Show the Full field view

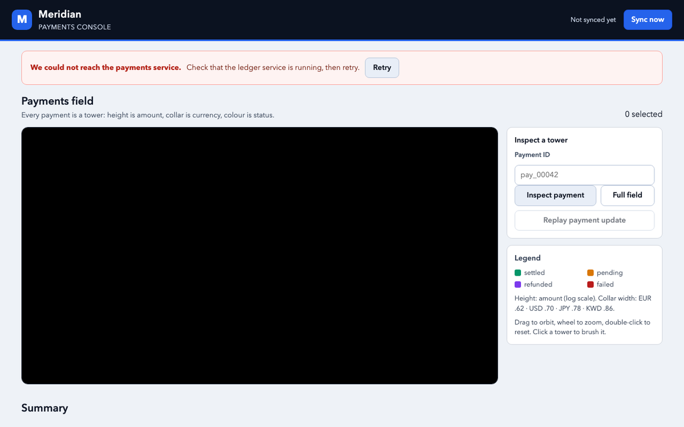pyautogui.click(x=628, y=195)
